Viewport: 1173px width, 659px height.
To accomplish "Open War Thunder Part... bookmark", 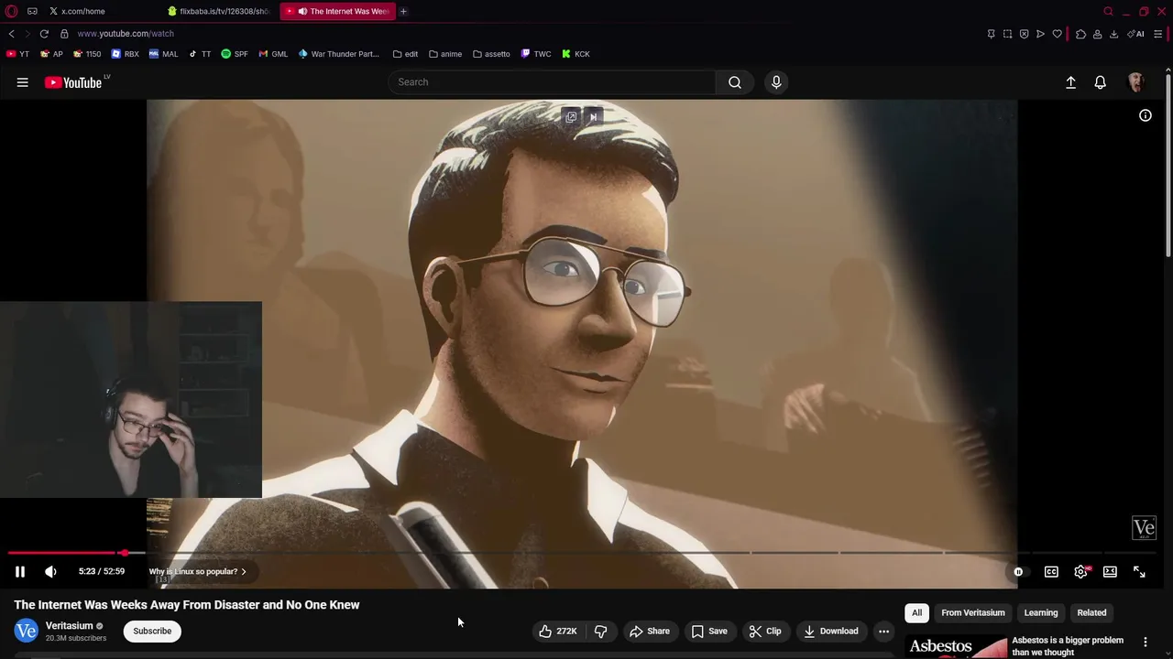I will pos(338,54).
